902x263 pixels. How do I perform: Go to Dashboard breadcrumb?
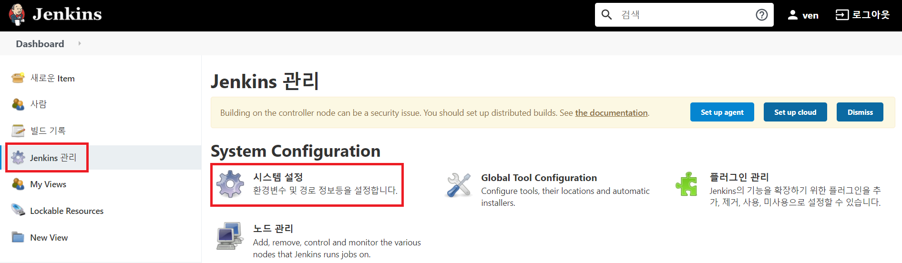tap(40, 44)
